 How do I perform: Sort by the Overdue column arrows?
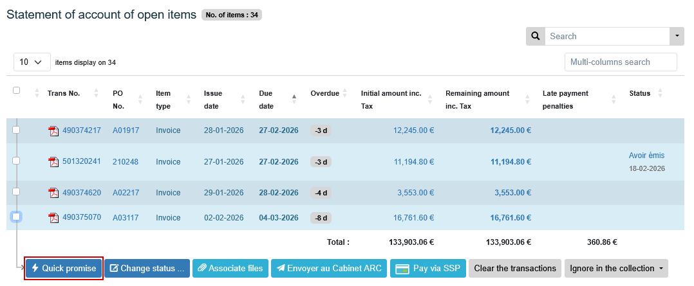[344, 93]
